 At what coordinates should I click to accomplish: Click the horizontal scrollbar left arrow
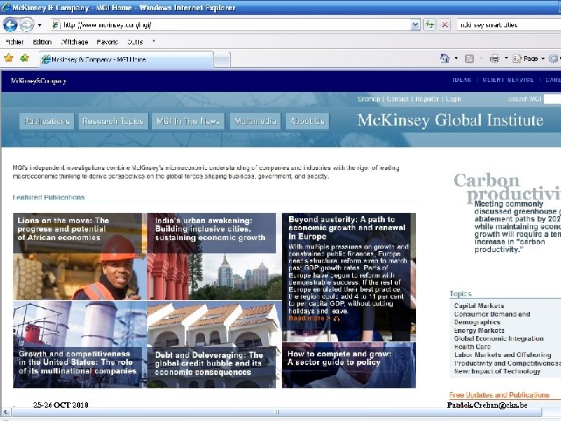click(5, 412)
